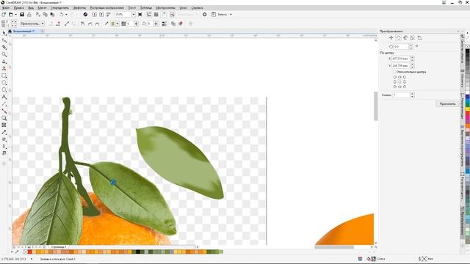Open the Справка menu

coord(197,8)
